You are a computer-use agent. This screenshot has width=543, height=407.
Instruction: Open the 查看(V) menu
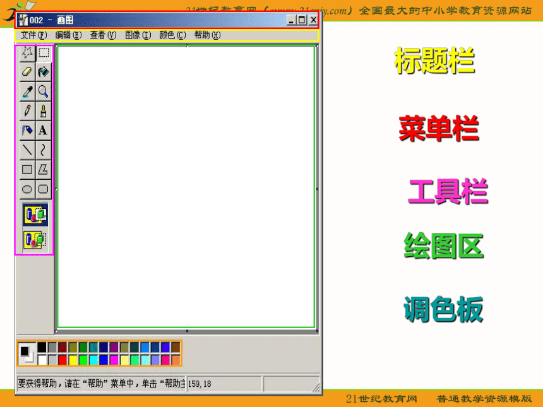(103, 35)
